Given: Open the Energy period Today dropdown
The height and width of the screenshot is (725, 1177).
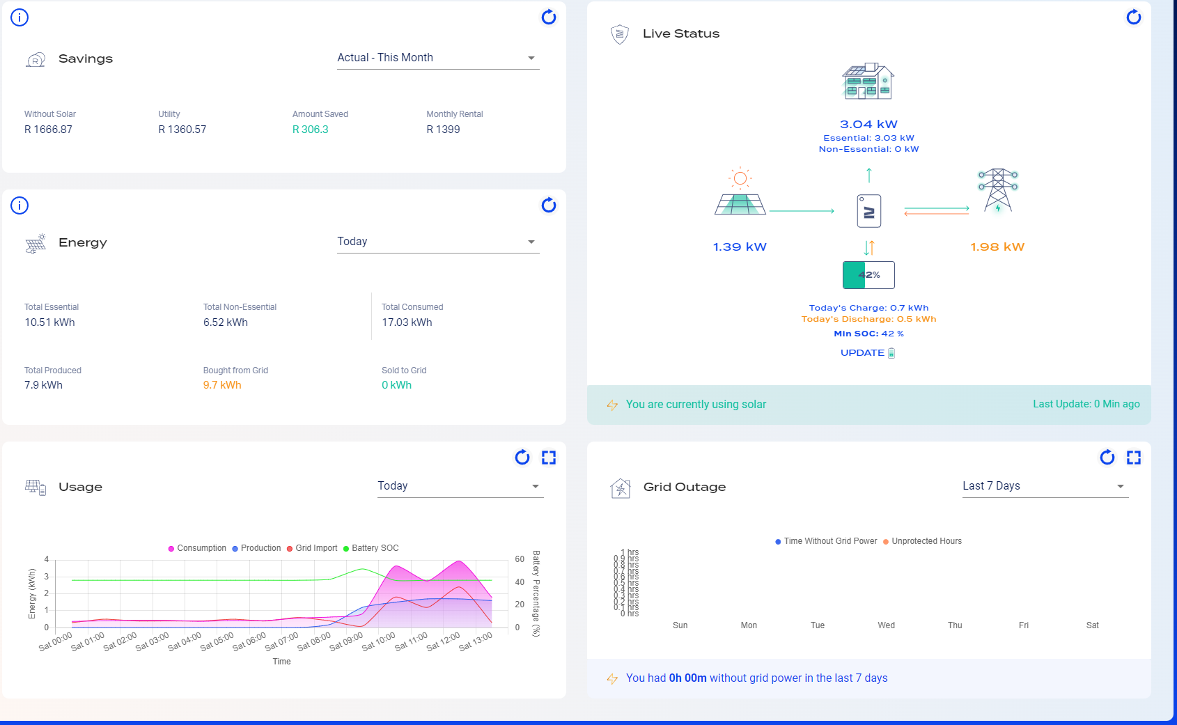Looking at the screenshot, I should point(438,242).
